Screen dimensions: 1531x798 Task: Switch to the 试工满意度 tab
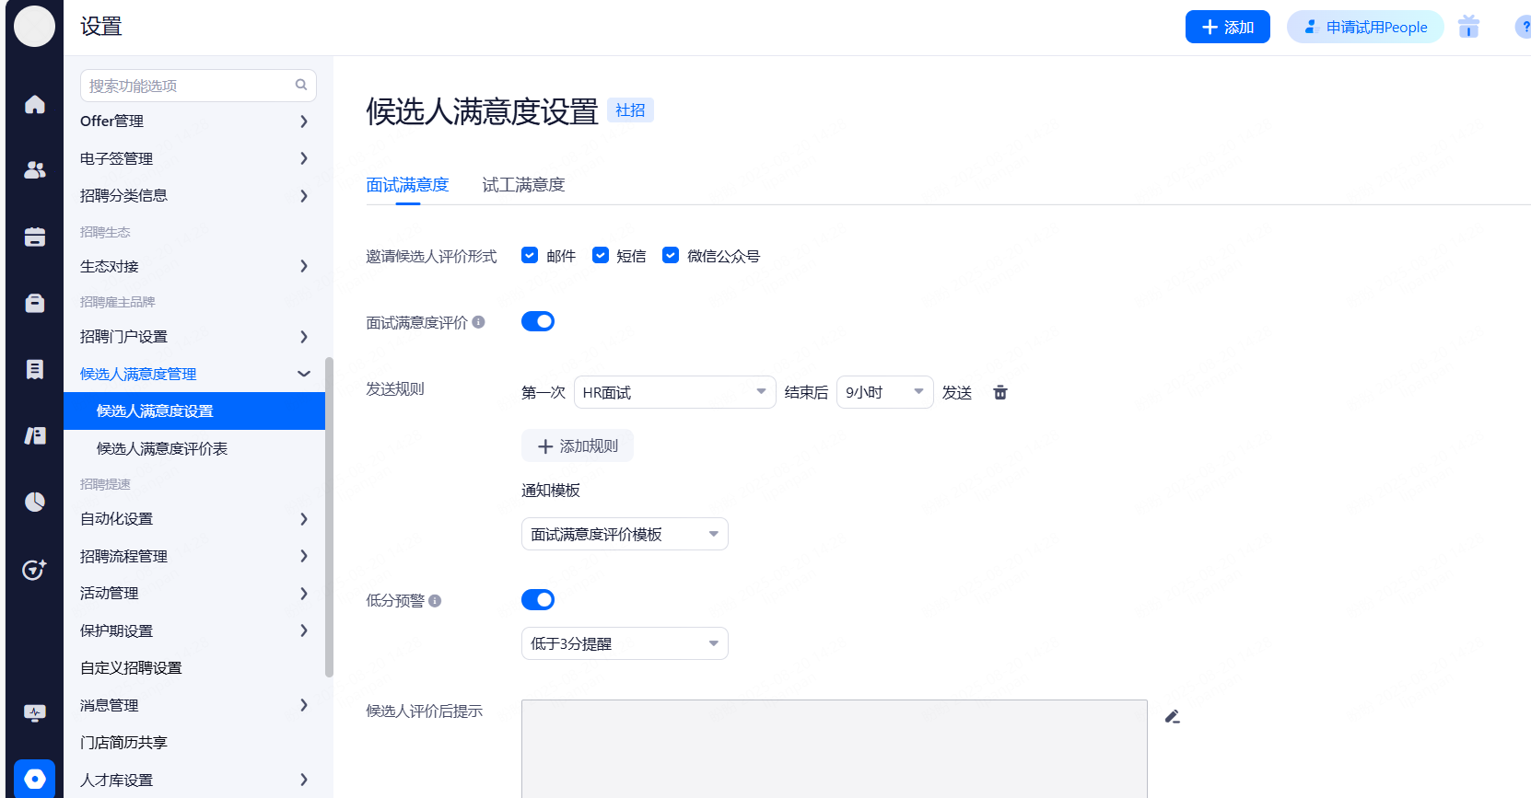pyautogui.click(x=523, y=185)
